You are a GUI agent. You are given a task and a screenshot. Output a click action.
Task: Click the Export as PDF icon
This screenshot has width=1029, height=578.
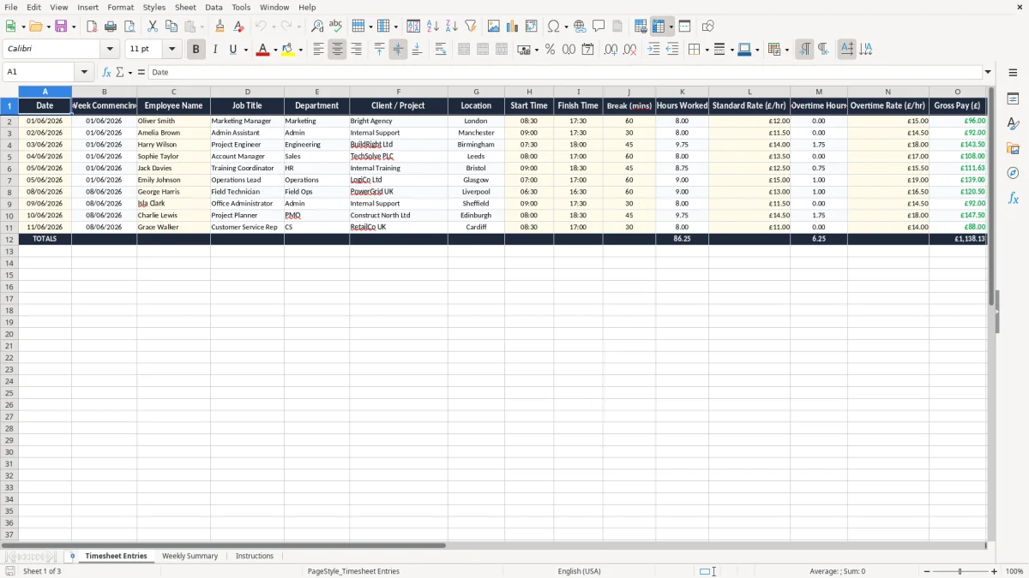92,27
